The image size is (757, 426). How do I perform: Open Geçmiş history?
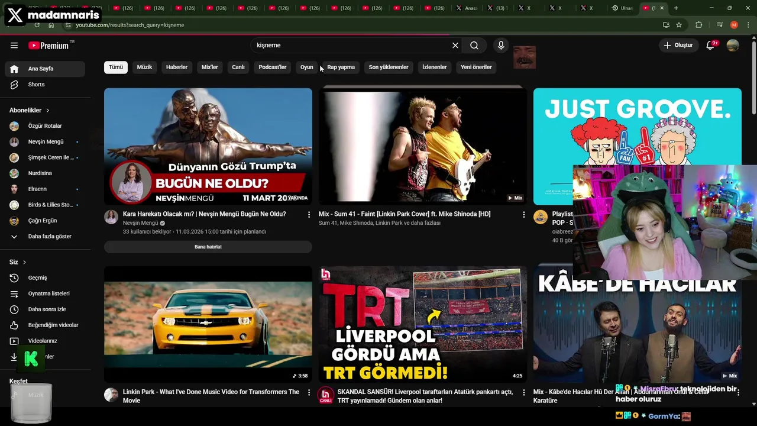[x=45, y=277]
